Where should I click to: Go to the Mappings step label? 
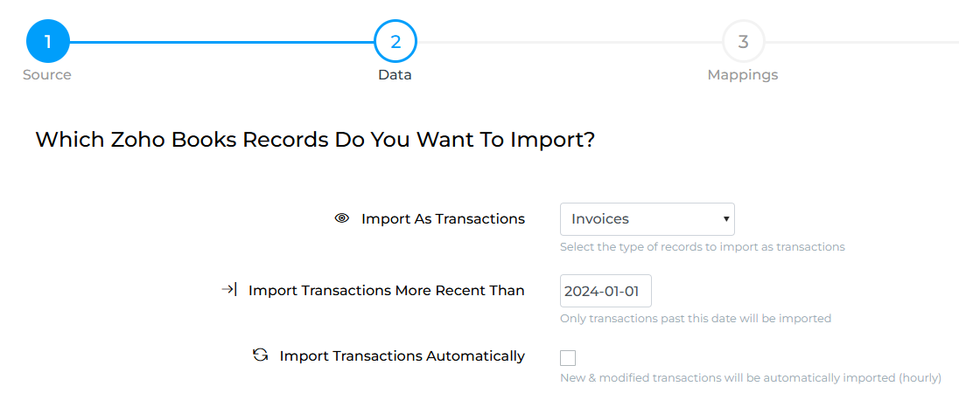tap(743, 75)
